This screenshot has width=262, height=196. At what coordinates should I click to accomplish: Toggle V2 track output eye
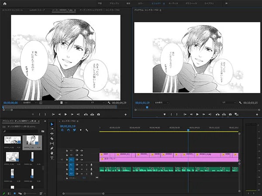[82, 155]
